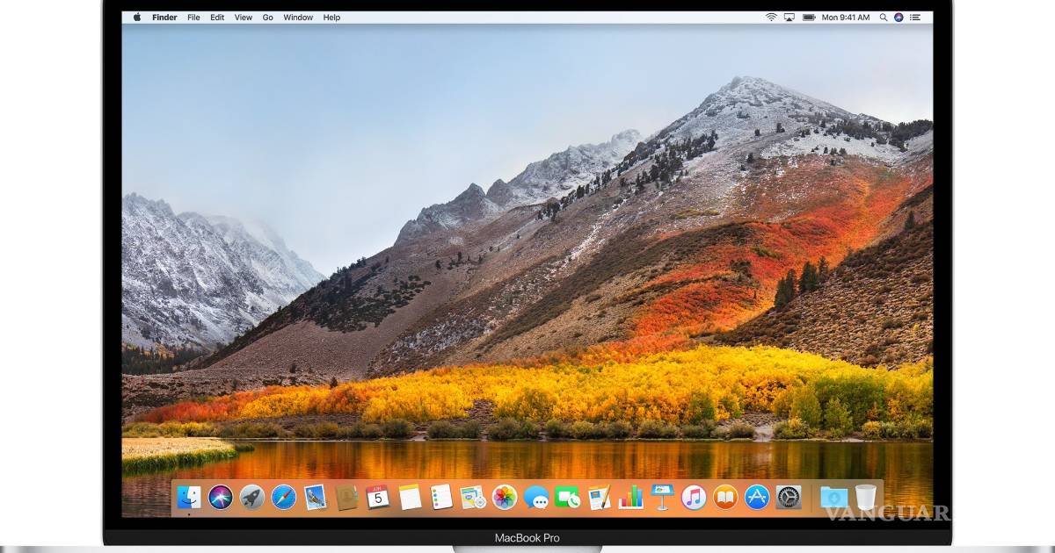Launch Messages from the dock
This screenshot has width=1055, height=553.
pos(535,497)
